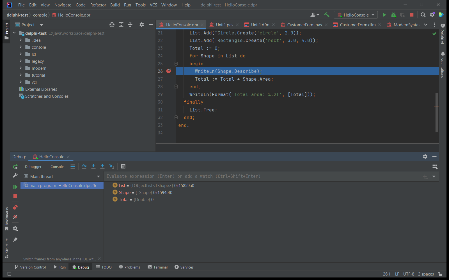Open Evaluate Expression calculator icon
Screen dimensions: 449x280
tap(123, 167)
